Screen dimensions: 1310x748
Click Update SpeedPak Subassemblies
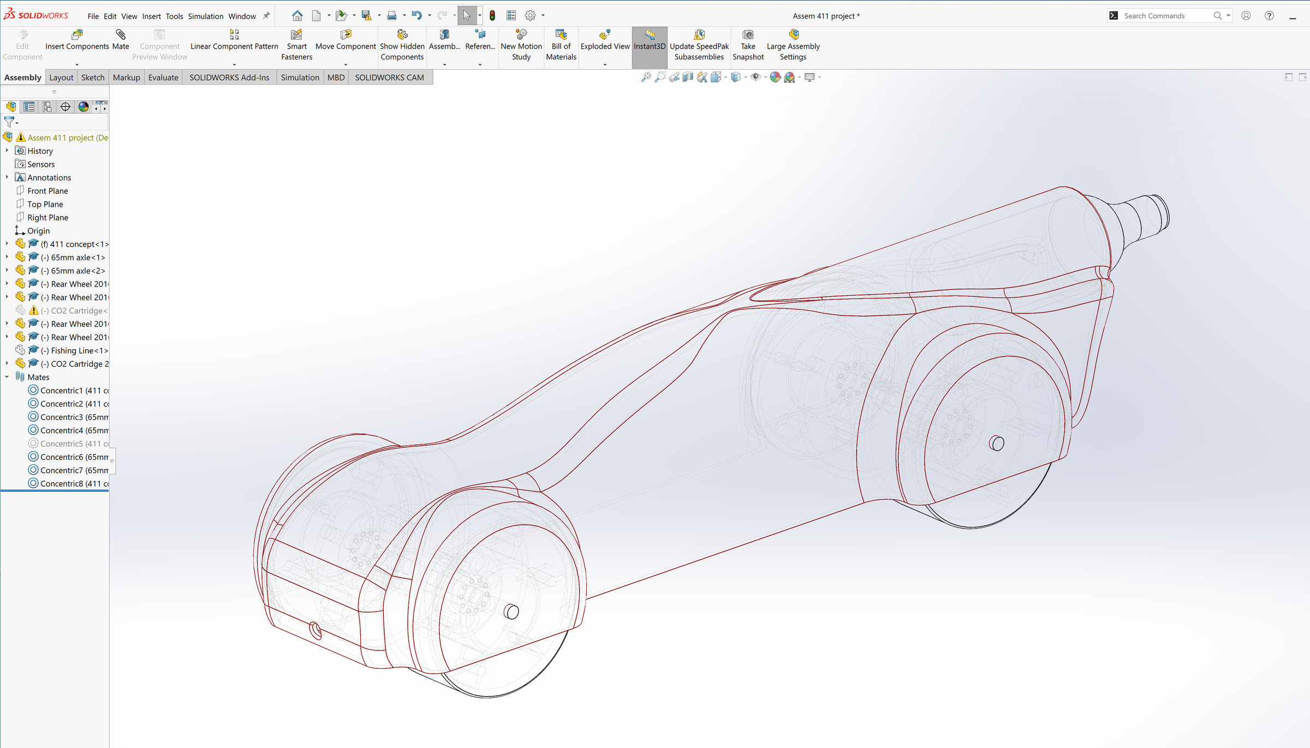coord(699,45)
